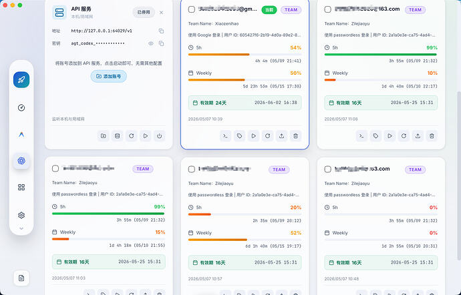Click reset time '6d 1h 40m (05/15 19:17)'
Screen dimensions: 461x295
coord(273,246)
